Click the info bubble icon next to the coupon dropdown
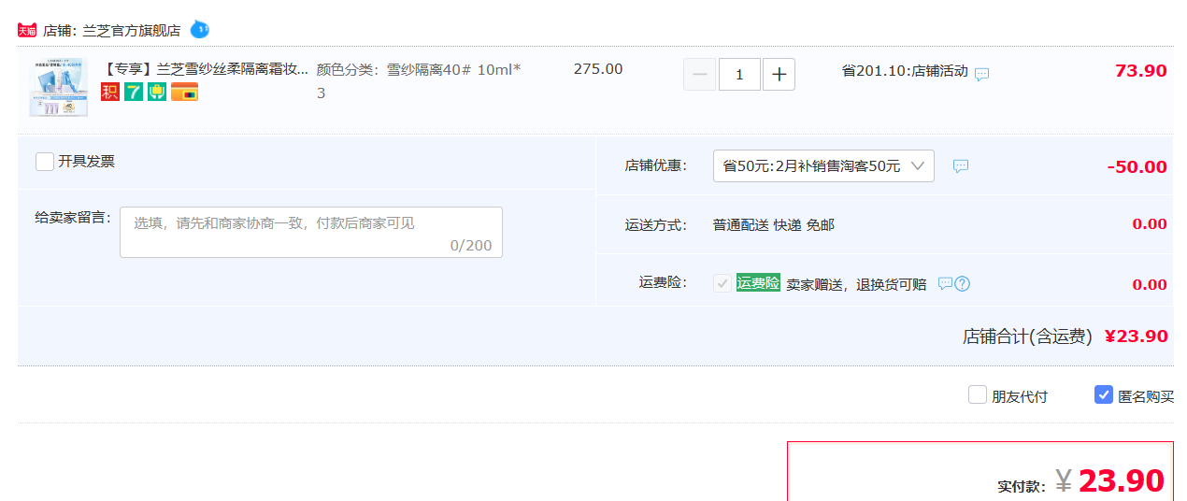 pyautogui.click(x=961, y=166)
